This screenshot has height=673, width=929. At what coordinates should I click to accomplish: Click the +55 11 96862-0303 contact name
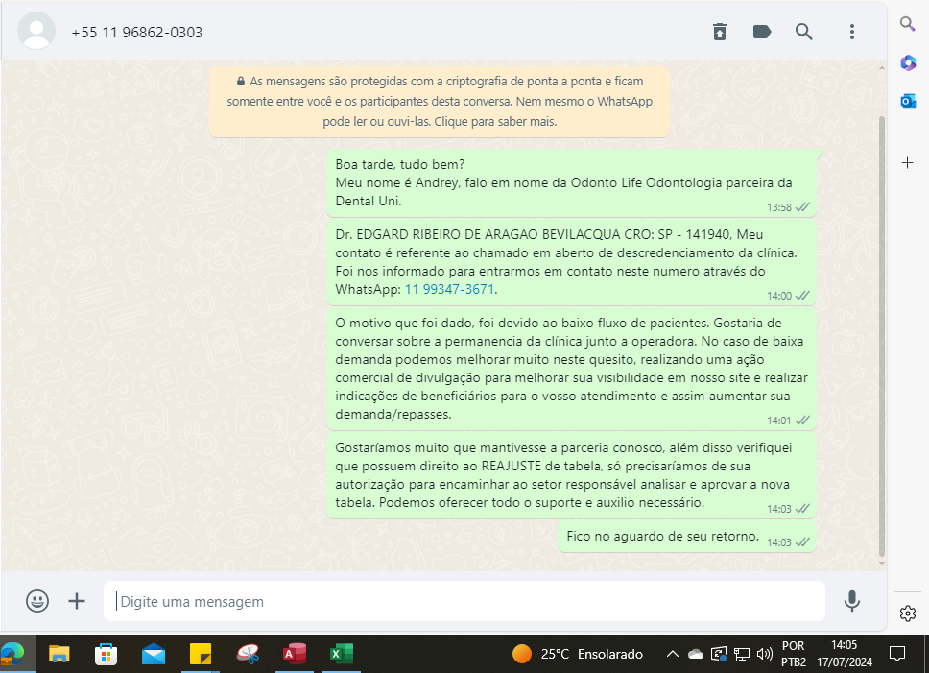click(137, 33)
